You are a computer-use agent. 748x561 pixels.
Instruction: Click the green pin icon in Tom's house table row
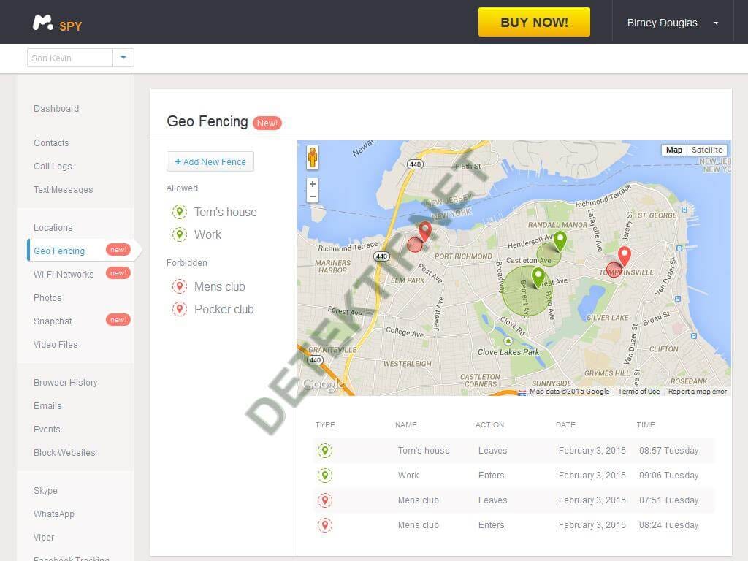(x=324, y=451)
